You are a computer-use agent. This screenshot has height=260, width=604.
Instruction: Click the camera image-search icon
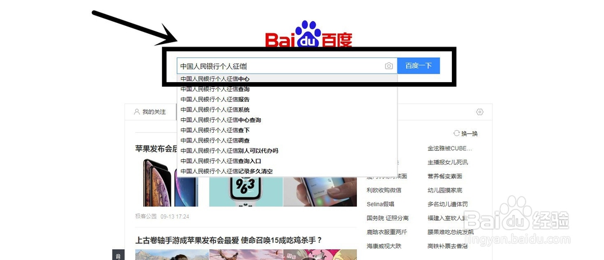(388, 66)
